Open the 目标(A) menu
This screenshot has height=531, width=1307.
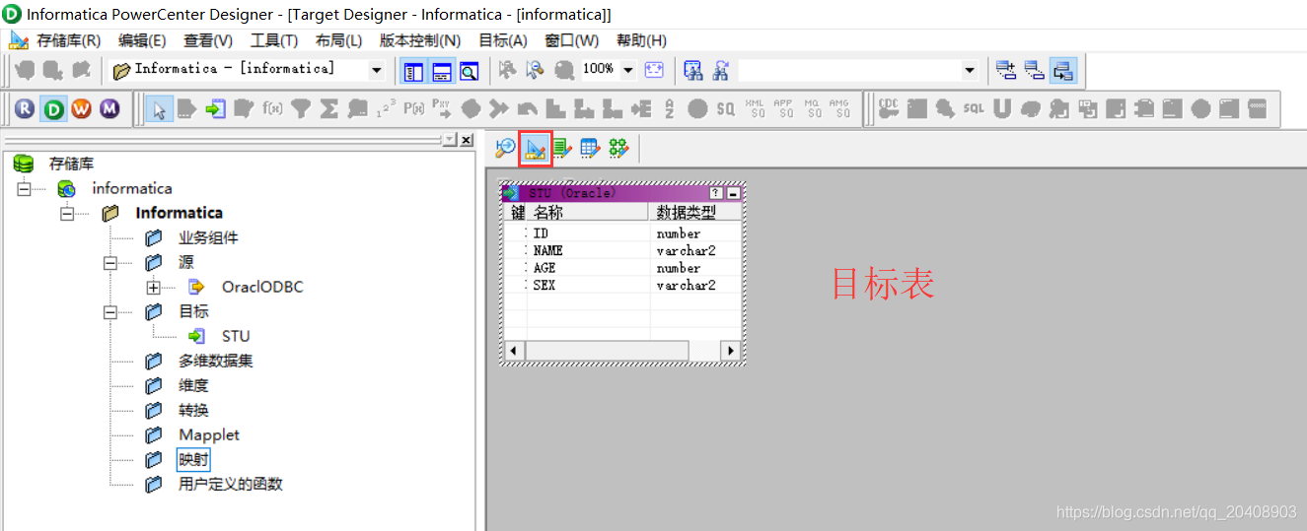(503, 40)
